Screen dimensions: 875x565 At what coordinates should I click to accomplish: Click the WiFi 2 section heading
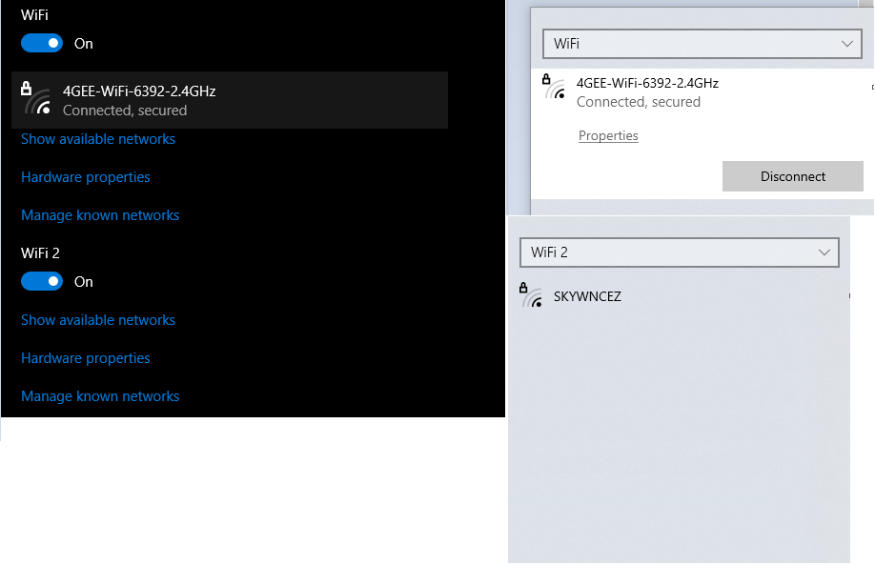pos(40,253)
